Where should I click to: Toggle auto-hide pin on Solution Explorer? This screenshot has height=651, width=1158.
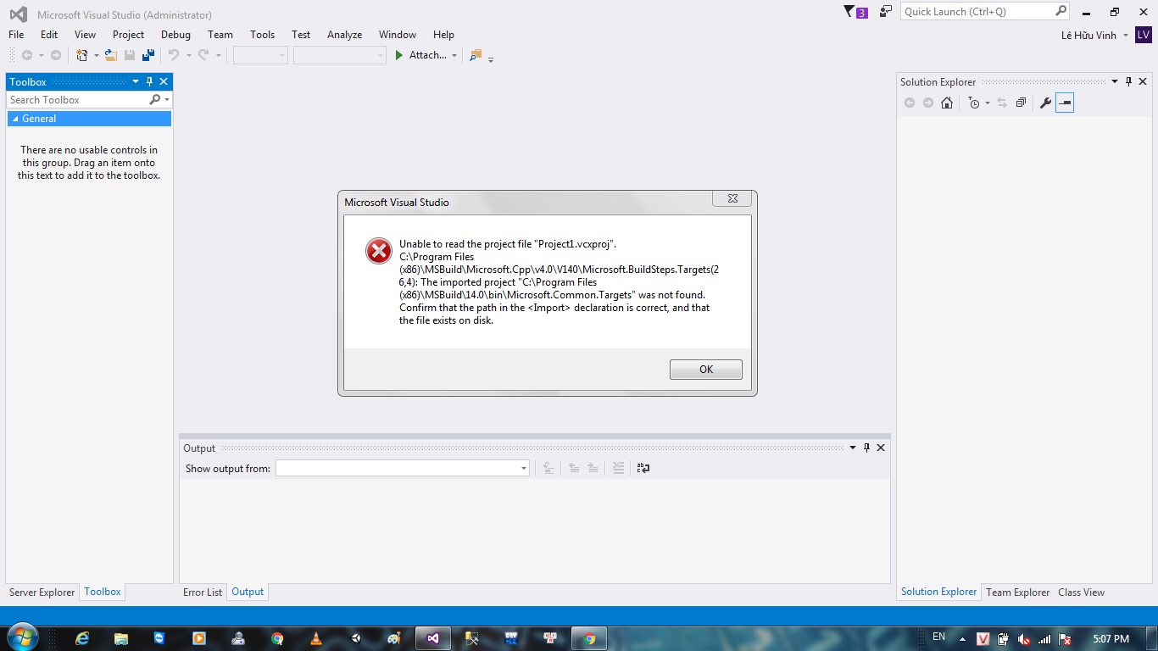click(x=1128, y=82)
